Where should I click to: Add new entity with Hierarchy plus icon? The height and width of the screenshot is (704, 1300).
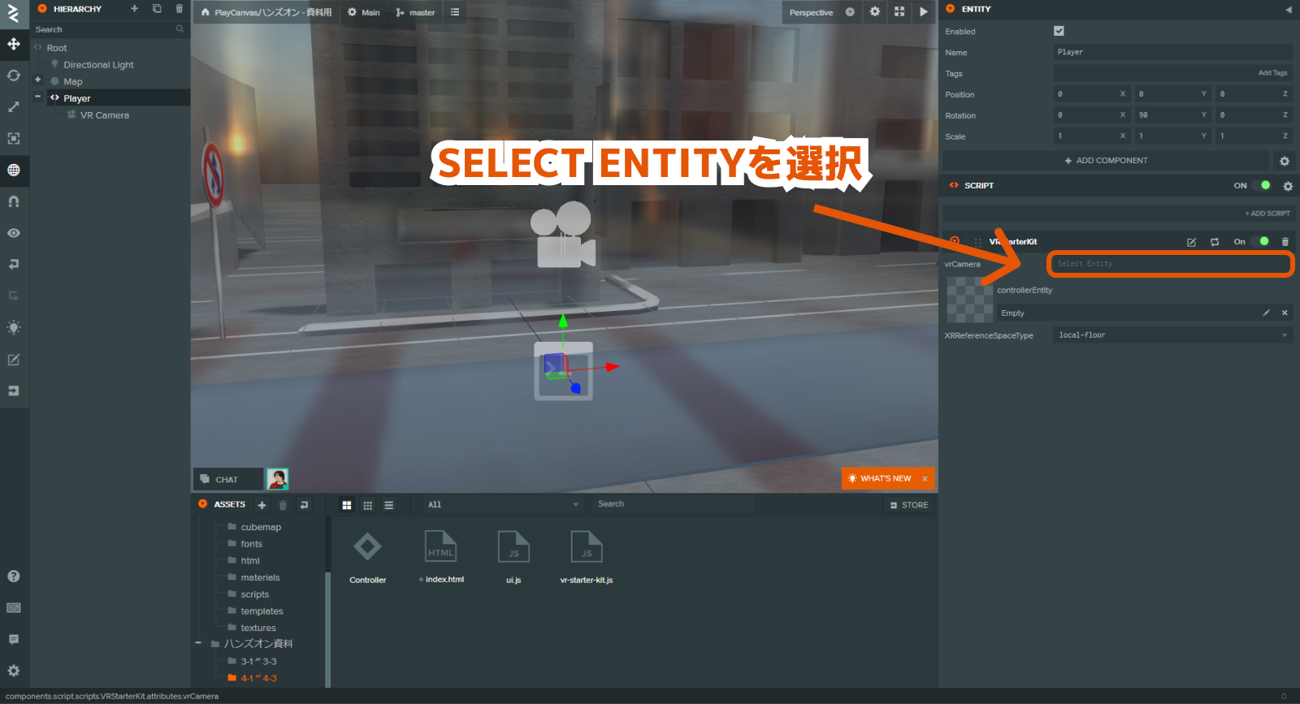134,9
